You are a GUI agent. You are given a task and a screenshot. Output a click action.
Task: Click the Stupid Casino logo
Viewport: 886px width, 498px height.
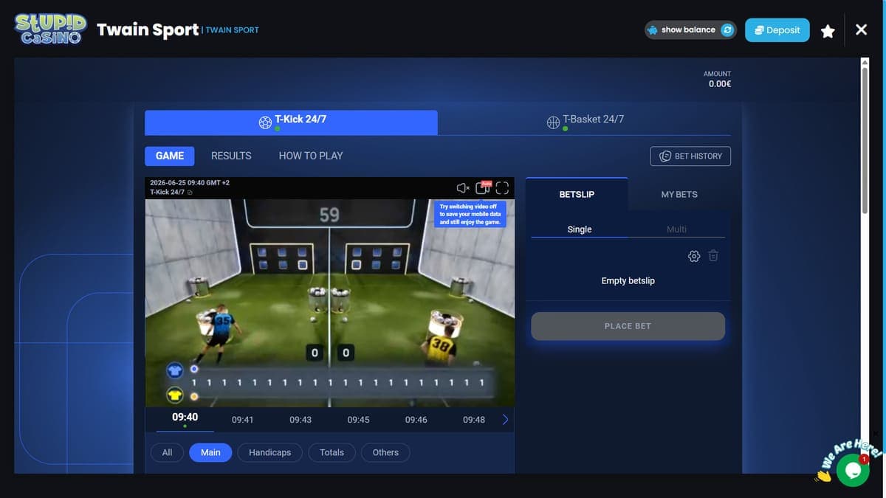coord(50,30)
